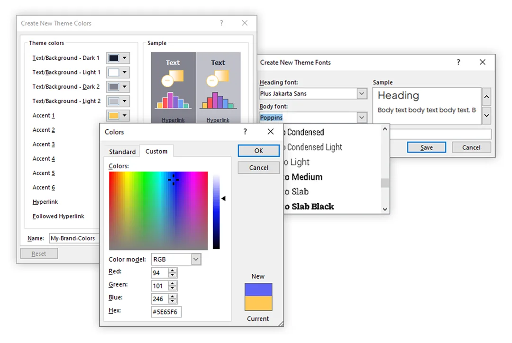Expand the Heading font combo box
Image resolution: width=512 pixels, height=343 pixels.
[x=361, y=94]
